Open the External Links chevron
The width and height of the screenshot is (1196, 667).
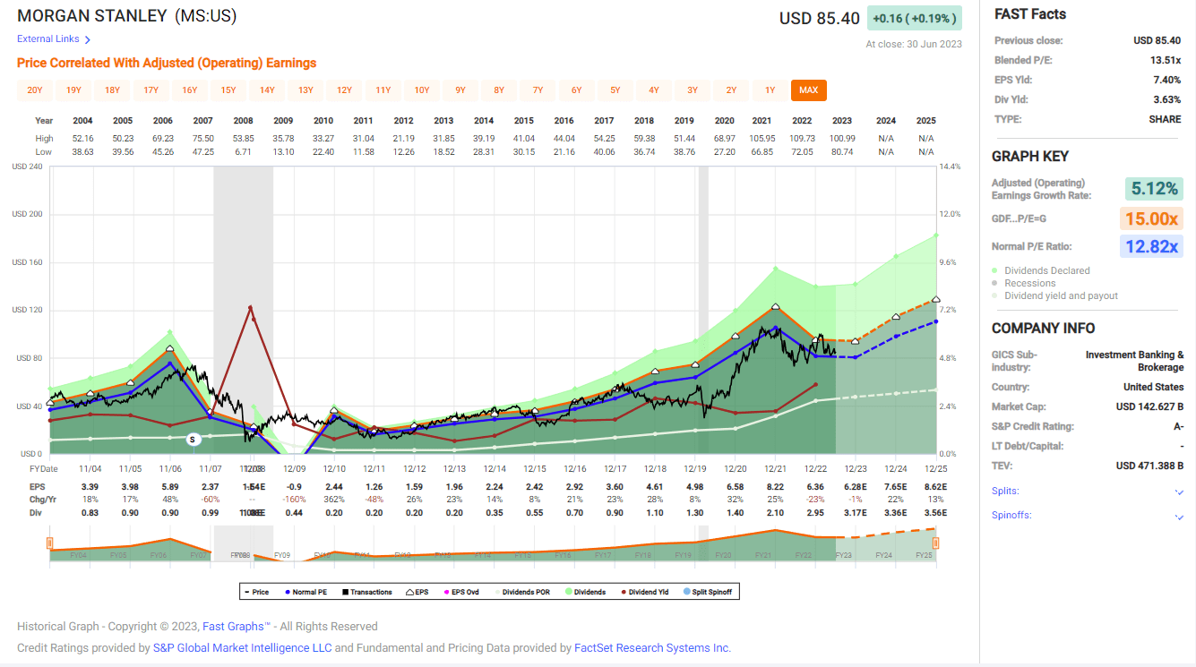(88, 38)
